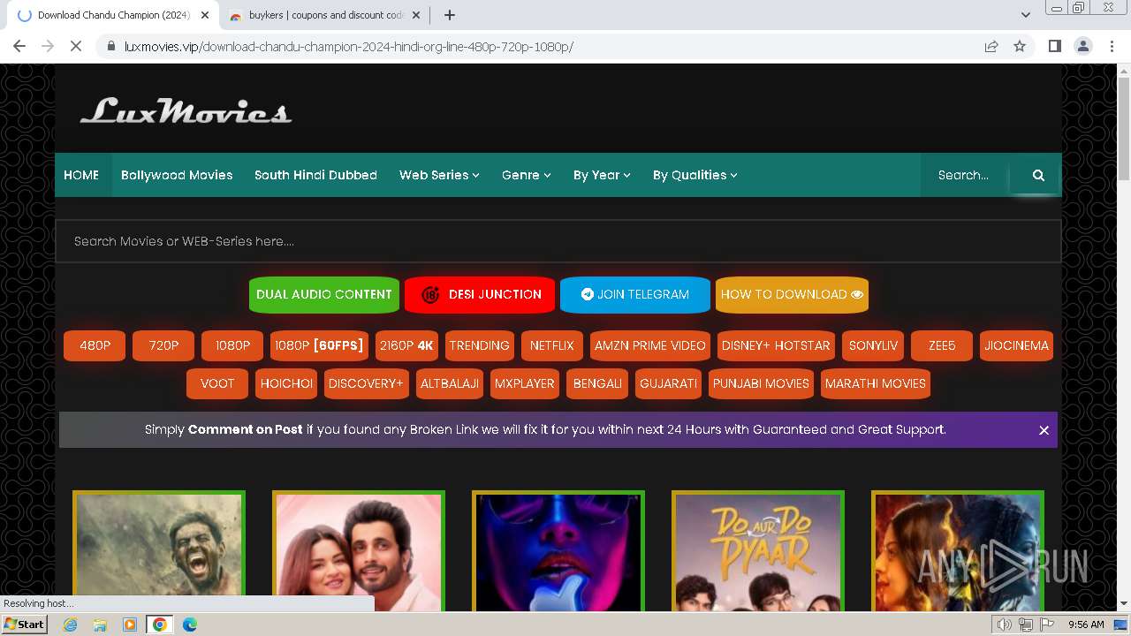Select the 720P quality tag
The width and height of the screenshot is (1131, 636).
(163, 345)
